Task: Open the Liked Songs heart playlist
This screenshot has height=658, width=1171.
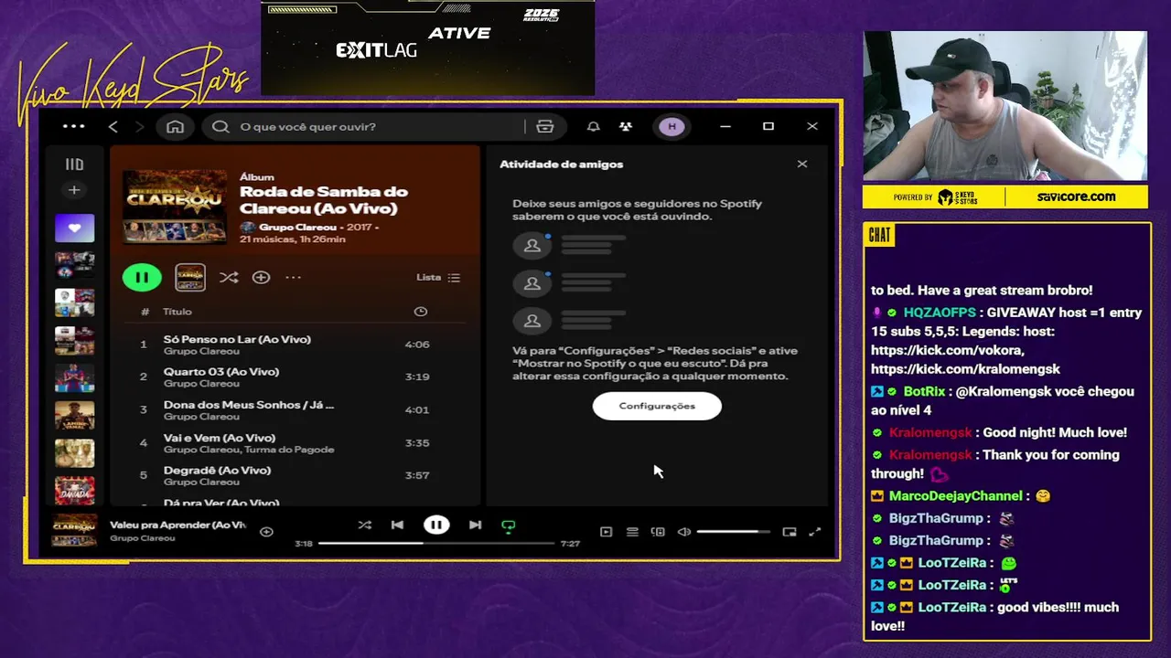Action: [74, 228]
